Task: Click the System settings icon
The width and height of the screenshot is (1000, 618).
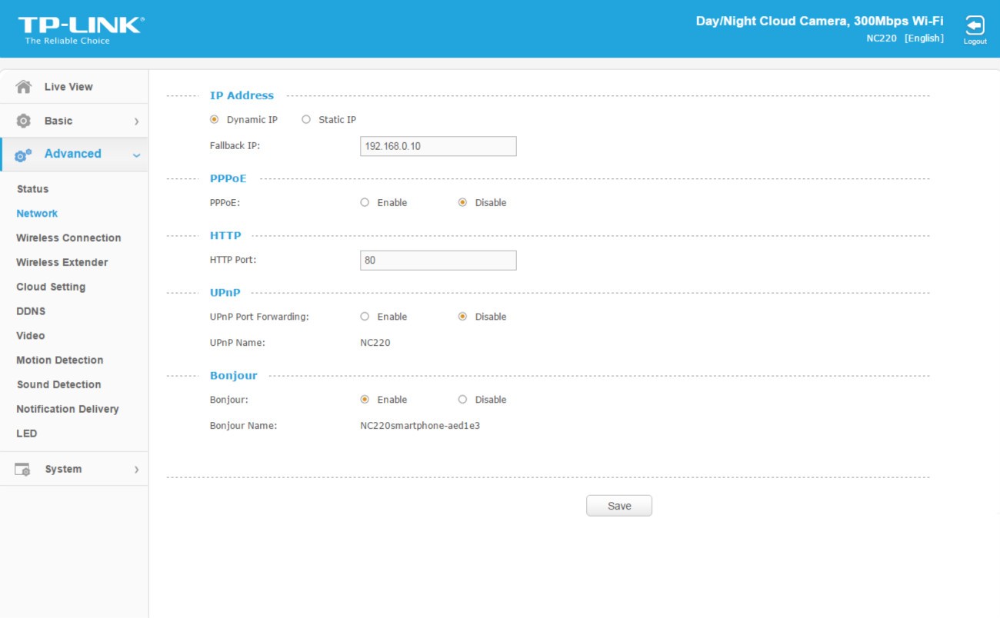Action: 23,469
